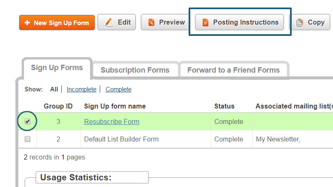Click the Status column header
Image resolution: width=333 pixels, height=187 pixels.
224,106
